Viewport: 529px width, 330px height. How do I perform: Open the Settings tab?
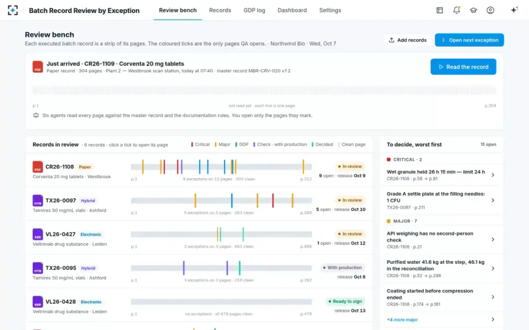pos(330,10)
